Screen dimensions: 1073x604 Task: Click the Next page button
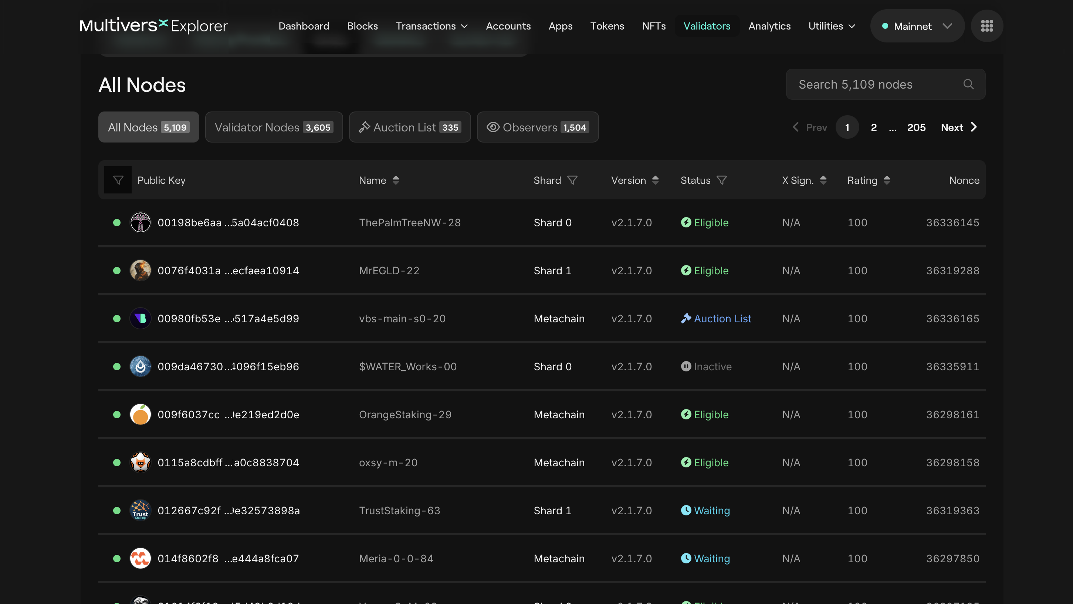pos(958,127)
